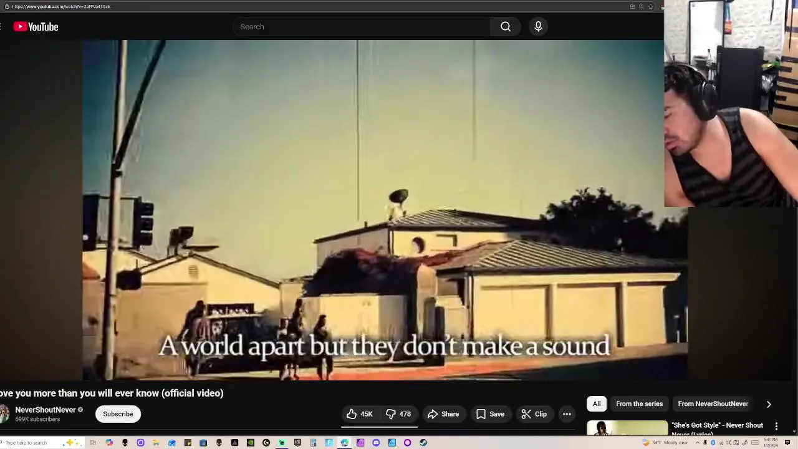Click the magnifying glass search button
Viewport: 798px width, 449px height.
[506, 27]
